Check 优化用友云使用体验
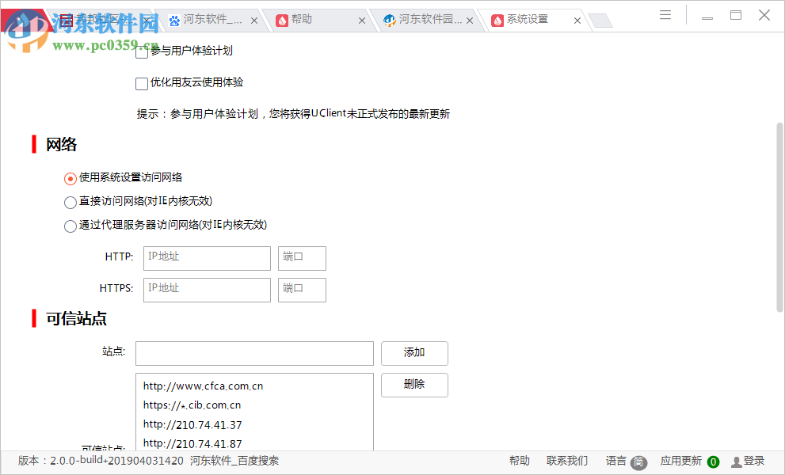Image resolution: width=785 pixels, height=475 pixels. (141, 82)
